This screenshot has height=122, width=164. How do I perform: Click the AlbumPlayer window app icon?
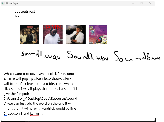[3, 3]
